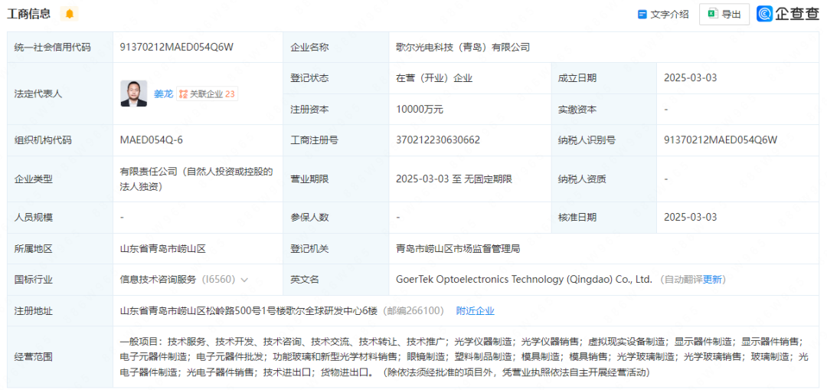This screenshot has height=390, width=827.
Task: Click the 统一社会信用代码 label cell
Action: pyautogui.click(x=60, y=47)
